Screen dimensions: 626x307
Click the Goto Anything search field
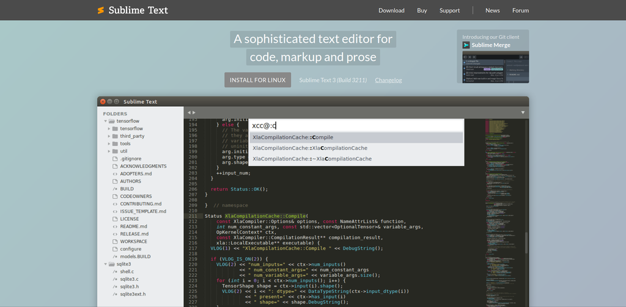tap(356, 126)
